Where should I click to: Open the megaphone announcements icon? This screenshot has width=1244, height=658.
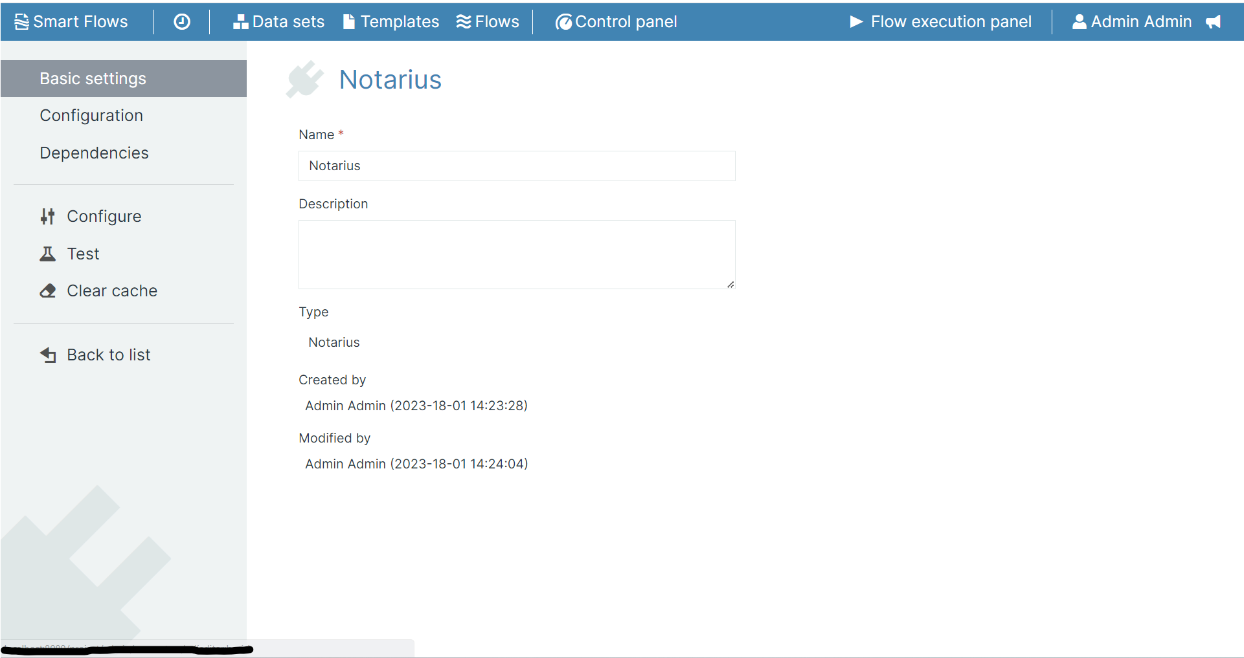[1214, 22]
